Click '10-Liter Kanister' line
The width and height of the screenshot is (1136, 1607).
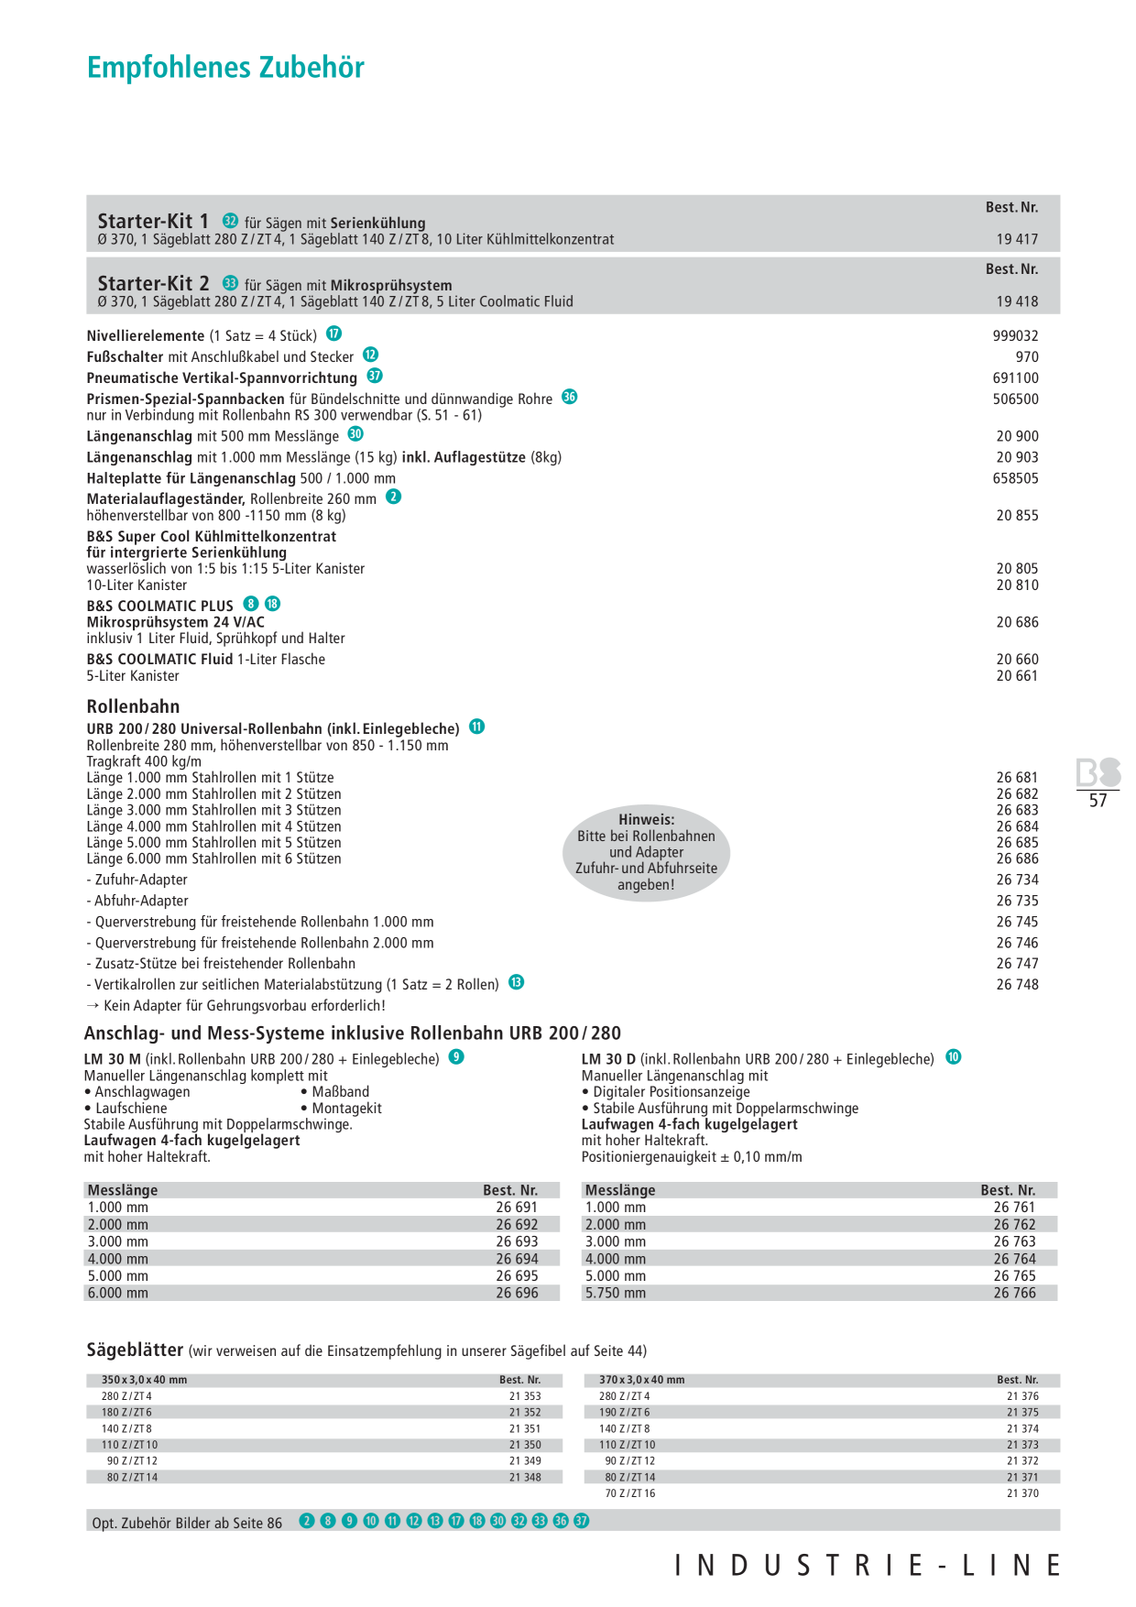[137, 585]
